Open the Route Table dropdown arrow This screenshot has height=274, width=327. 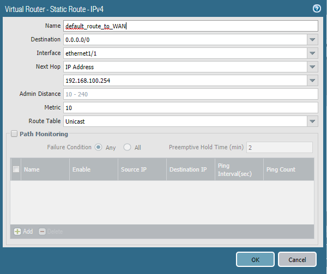click(x=312, y=121)
